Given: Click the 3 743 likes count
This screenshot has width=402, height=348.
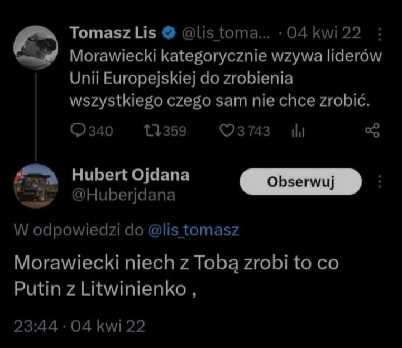Looking at the screenshot, I should click(253, 130).
